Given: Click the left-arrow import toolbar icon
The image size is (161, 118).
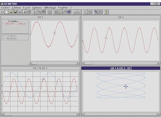Looking at the screenshot, I should tap(20, 12).
